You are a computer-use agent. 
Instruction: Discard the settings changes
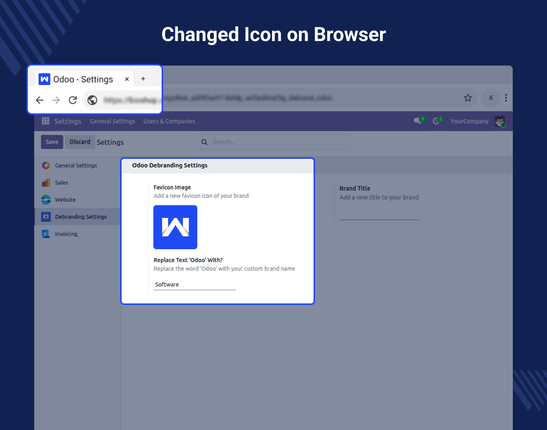point(80,142)
